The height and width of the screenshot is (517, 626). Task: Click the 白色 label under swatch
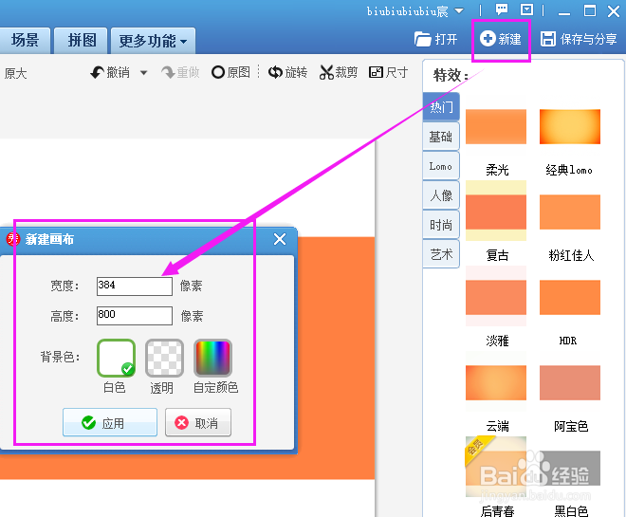point(115,387)
